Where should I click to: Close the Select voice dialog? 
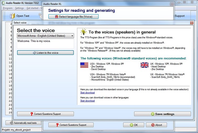coord(192,23)
